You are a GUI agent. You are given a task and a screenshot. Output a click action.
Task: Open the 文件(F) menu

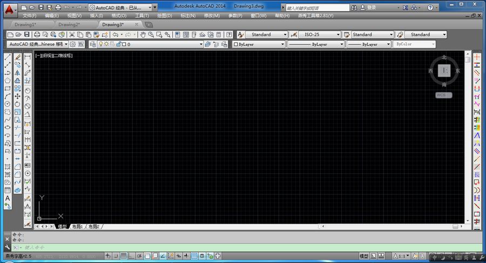pos(30,16)
